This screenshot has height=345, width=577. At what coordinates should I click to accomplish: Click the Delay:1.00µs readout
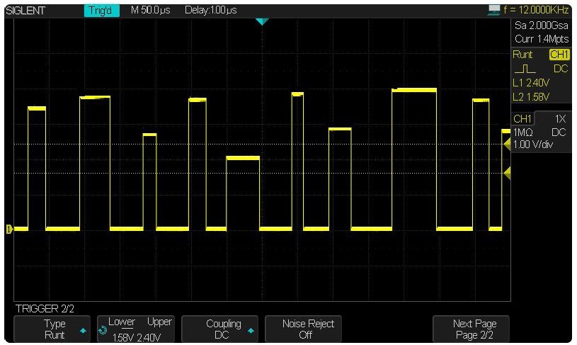tap(211, 11)
